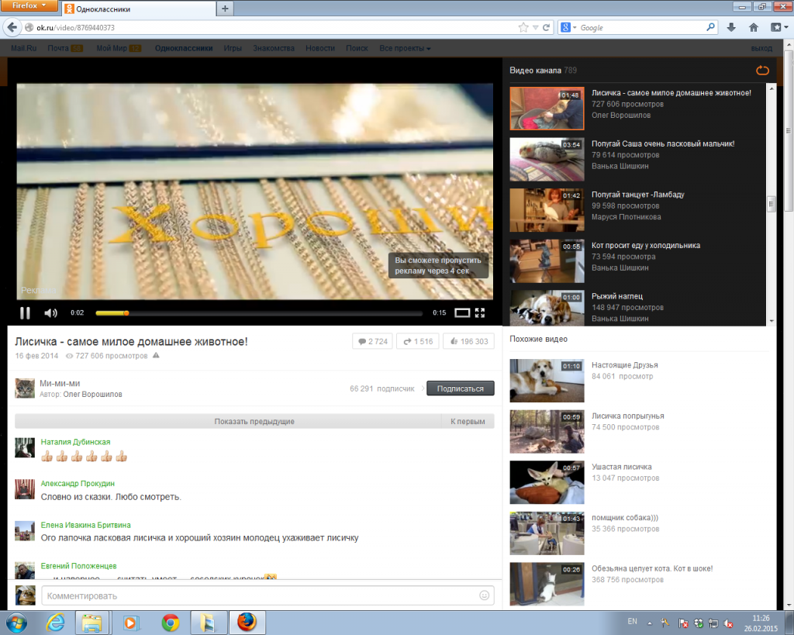Open Мой Мир in top navigation
The height and width of the screenshot is (635, 794).
pyautogui.click(x=112, y=48)
